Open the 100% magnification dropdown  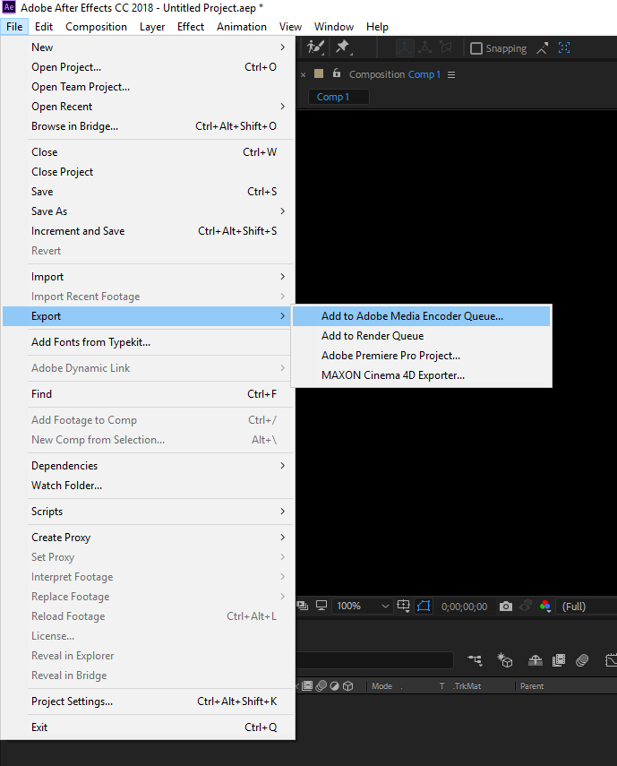click(x=362, y=607)
